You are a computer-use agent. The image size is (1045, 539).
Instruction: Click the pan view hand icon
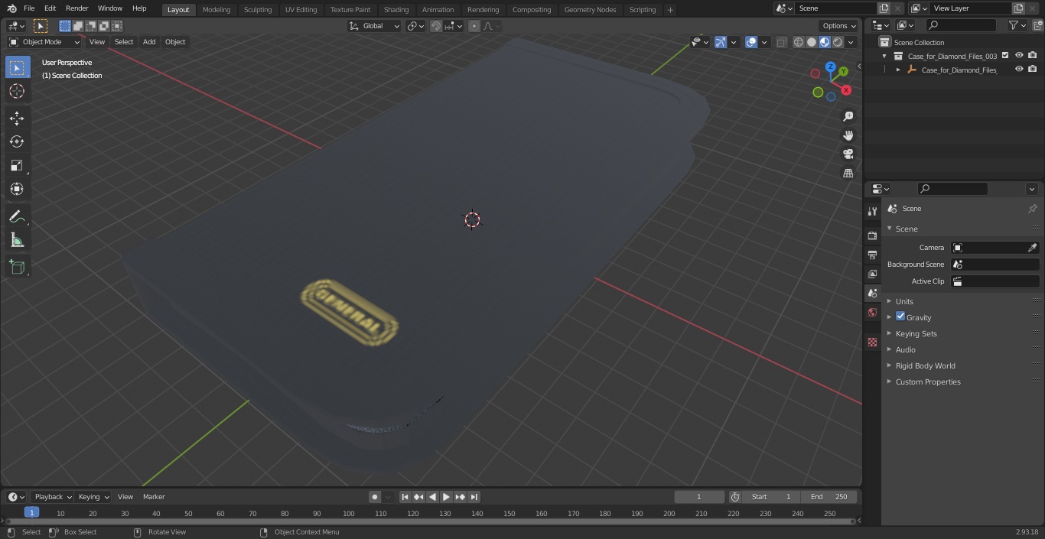point(848,135)
